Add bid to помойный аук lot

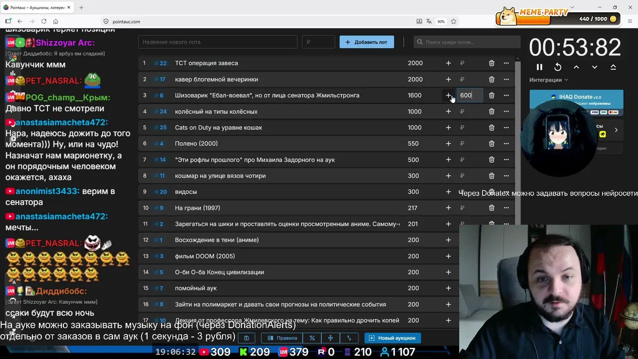[448, 288]
